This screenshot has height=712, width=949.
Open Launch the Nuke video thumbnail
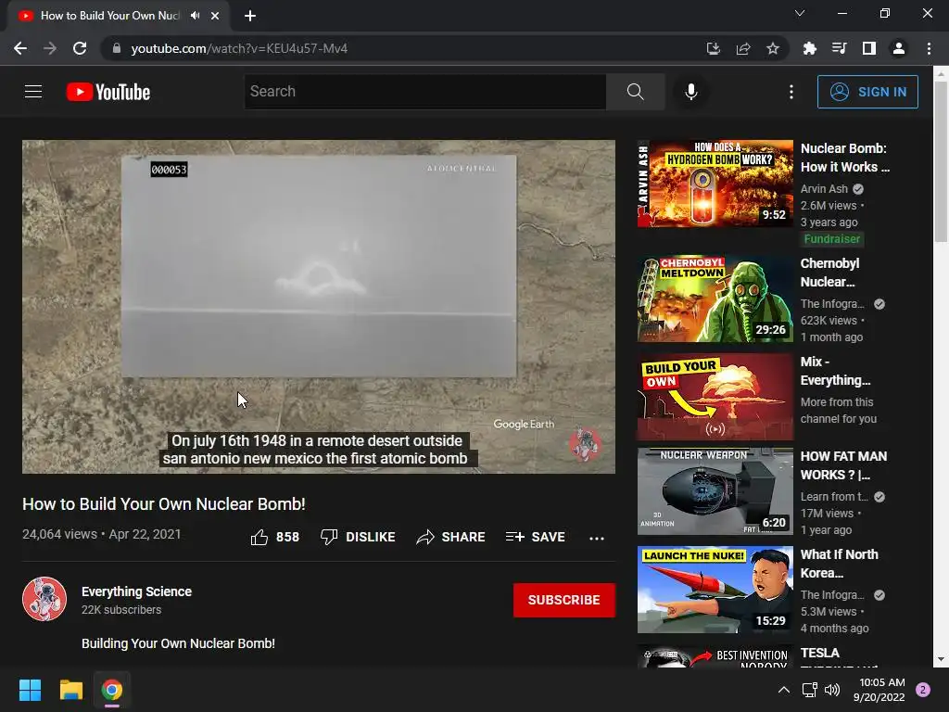[x=715, y=590]
